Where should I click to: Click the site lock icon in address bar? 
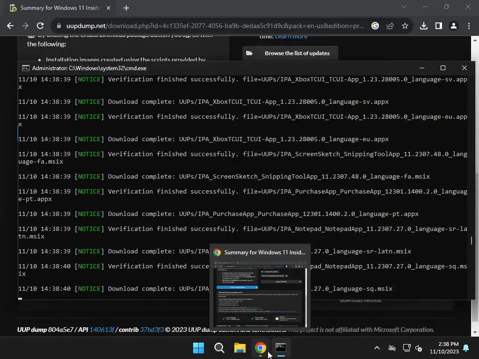click(58, 26)
